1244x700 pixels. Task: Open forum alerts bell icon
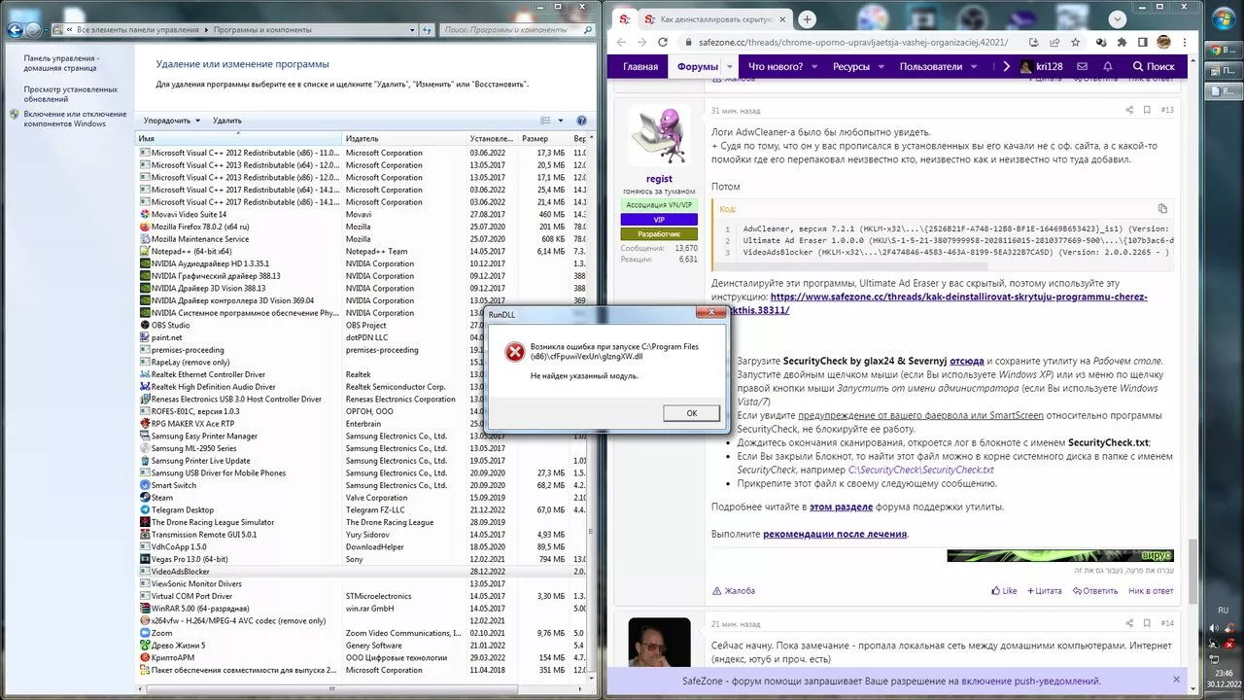pyautogui.click(x=1107, y=66)
